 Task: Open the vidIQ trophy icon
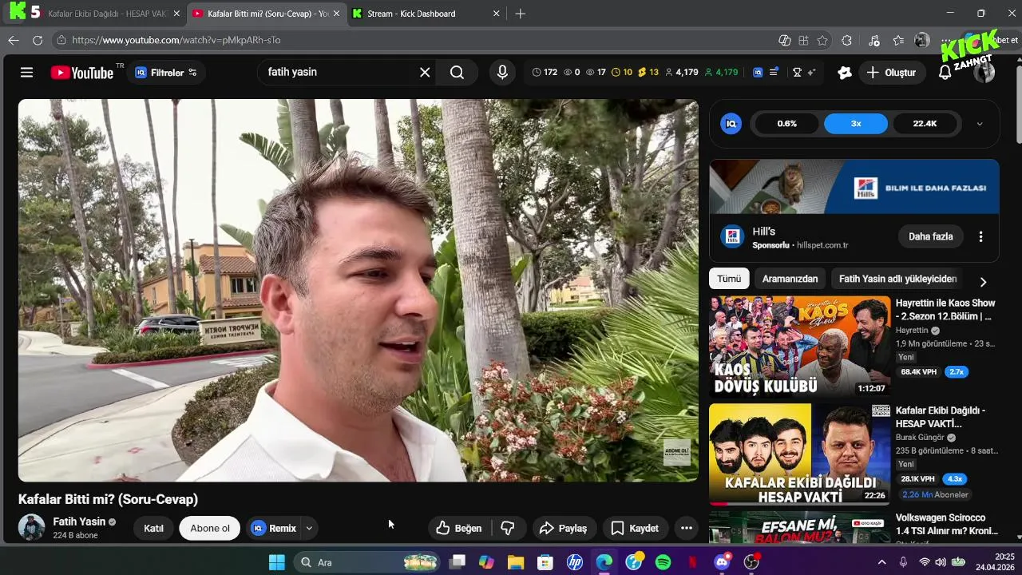tap(796, 73)
